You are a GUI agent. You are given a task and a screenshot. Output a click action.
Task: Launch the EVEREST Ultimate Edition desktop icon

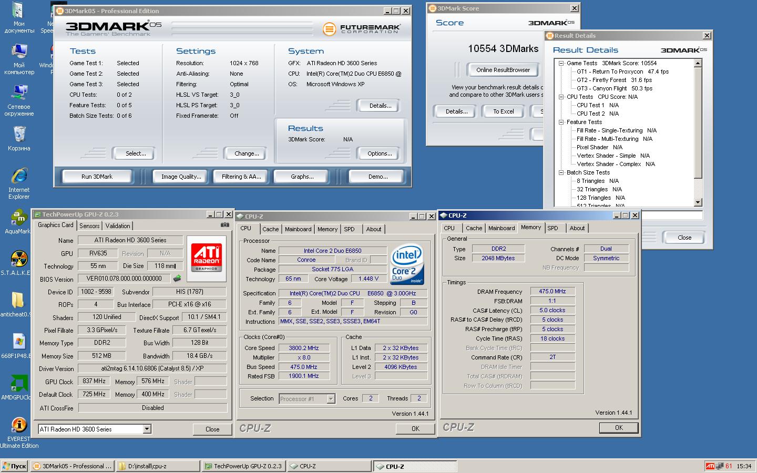pos(19,433)
